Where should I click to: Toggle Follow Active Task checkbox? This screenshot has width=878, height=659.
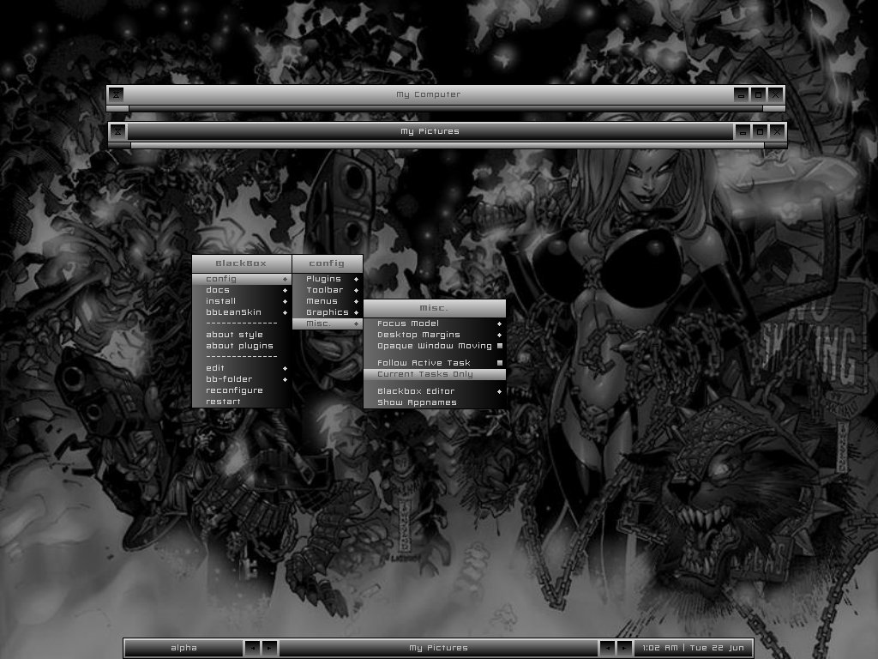click(500, 363)
